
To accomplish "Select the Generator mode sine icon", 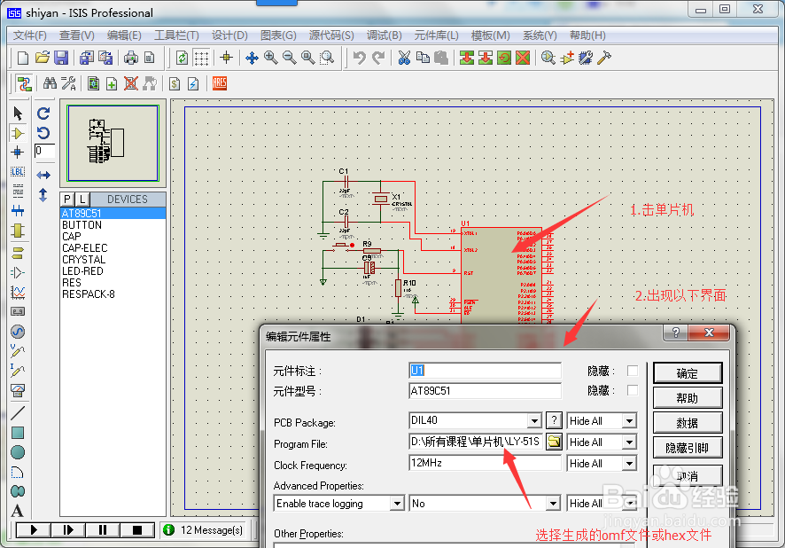I will 18,332.
